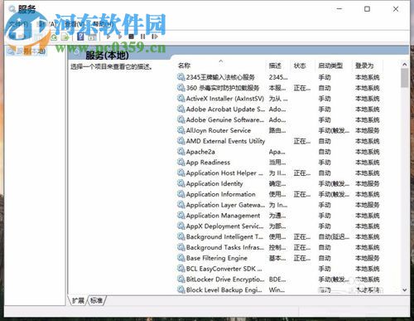Viewport: 414px width, 321px height.
Task: Sort by the 状态 column header
Action: tap(300, 66)
